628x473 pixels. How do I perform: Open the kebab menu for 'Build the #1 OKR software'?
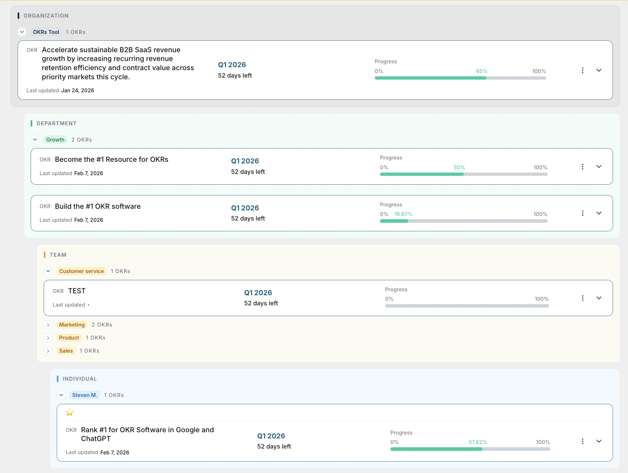(x=582, y=213)
